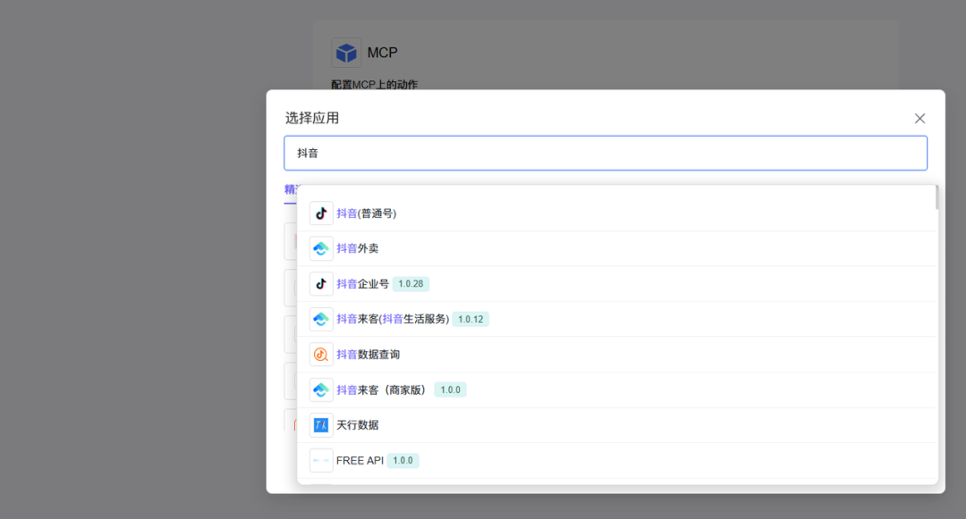
Task: Click the FREE API 1.0.0 version badge
Action: (x=402, y=460)
